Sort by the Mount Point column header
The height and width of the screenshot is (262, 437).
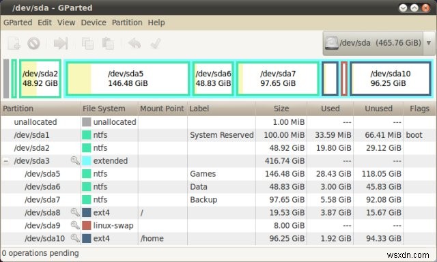[163, 108]
